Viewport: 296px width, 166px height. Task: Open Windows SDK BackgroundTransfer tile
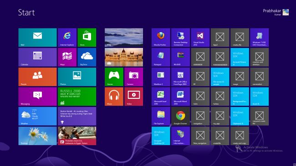pyautogui.click(x=240, y=97)
